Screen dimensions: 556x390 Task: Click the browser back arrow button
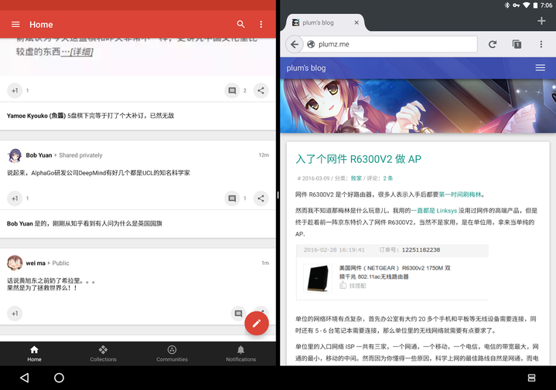pyautogui.click(x=294, y=45)
